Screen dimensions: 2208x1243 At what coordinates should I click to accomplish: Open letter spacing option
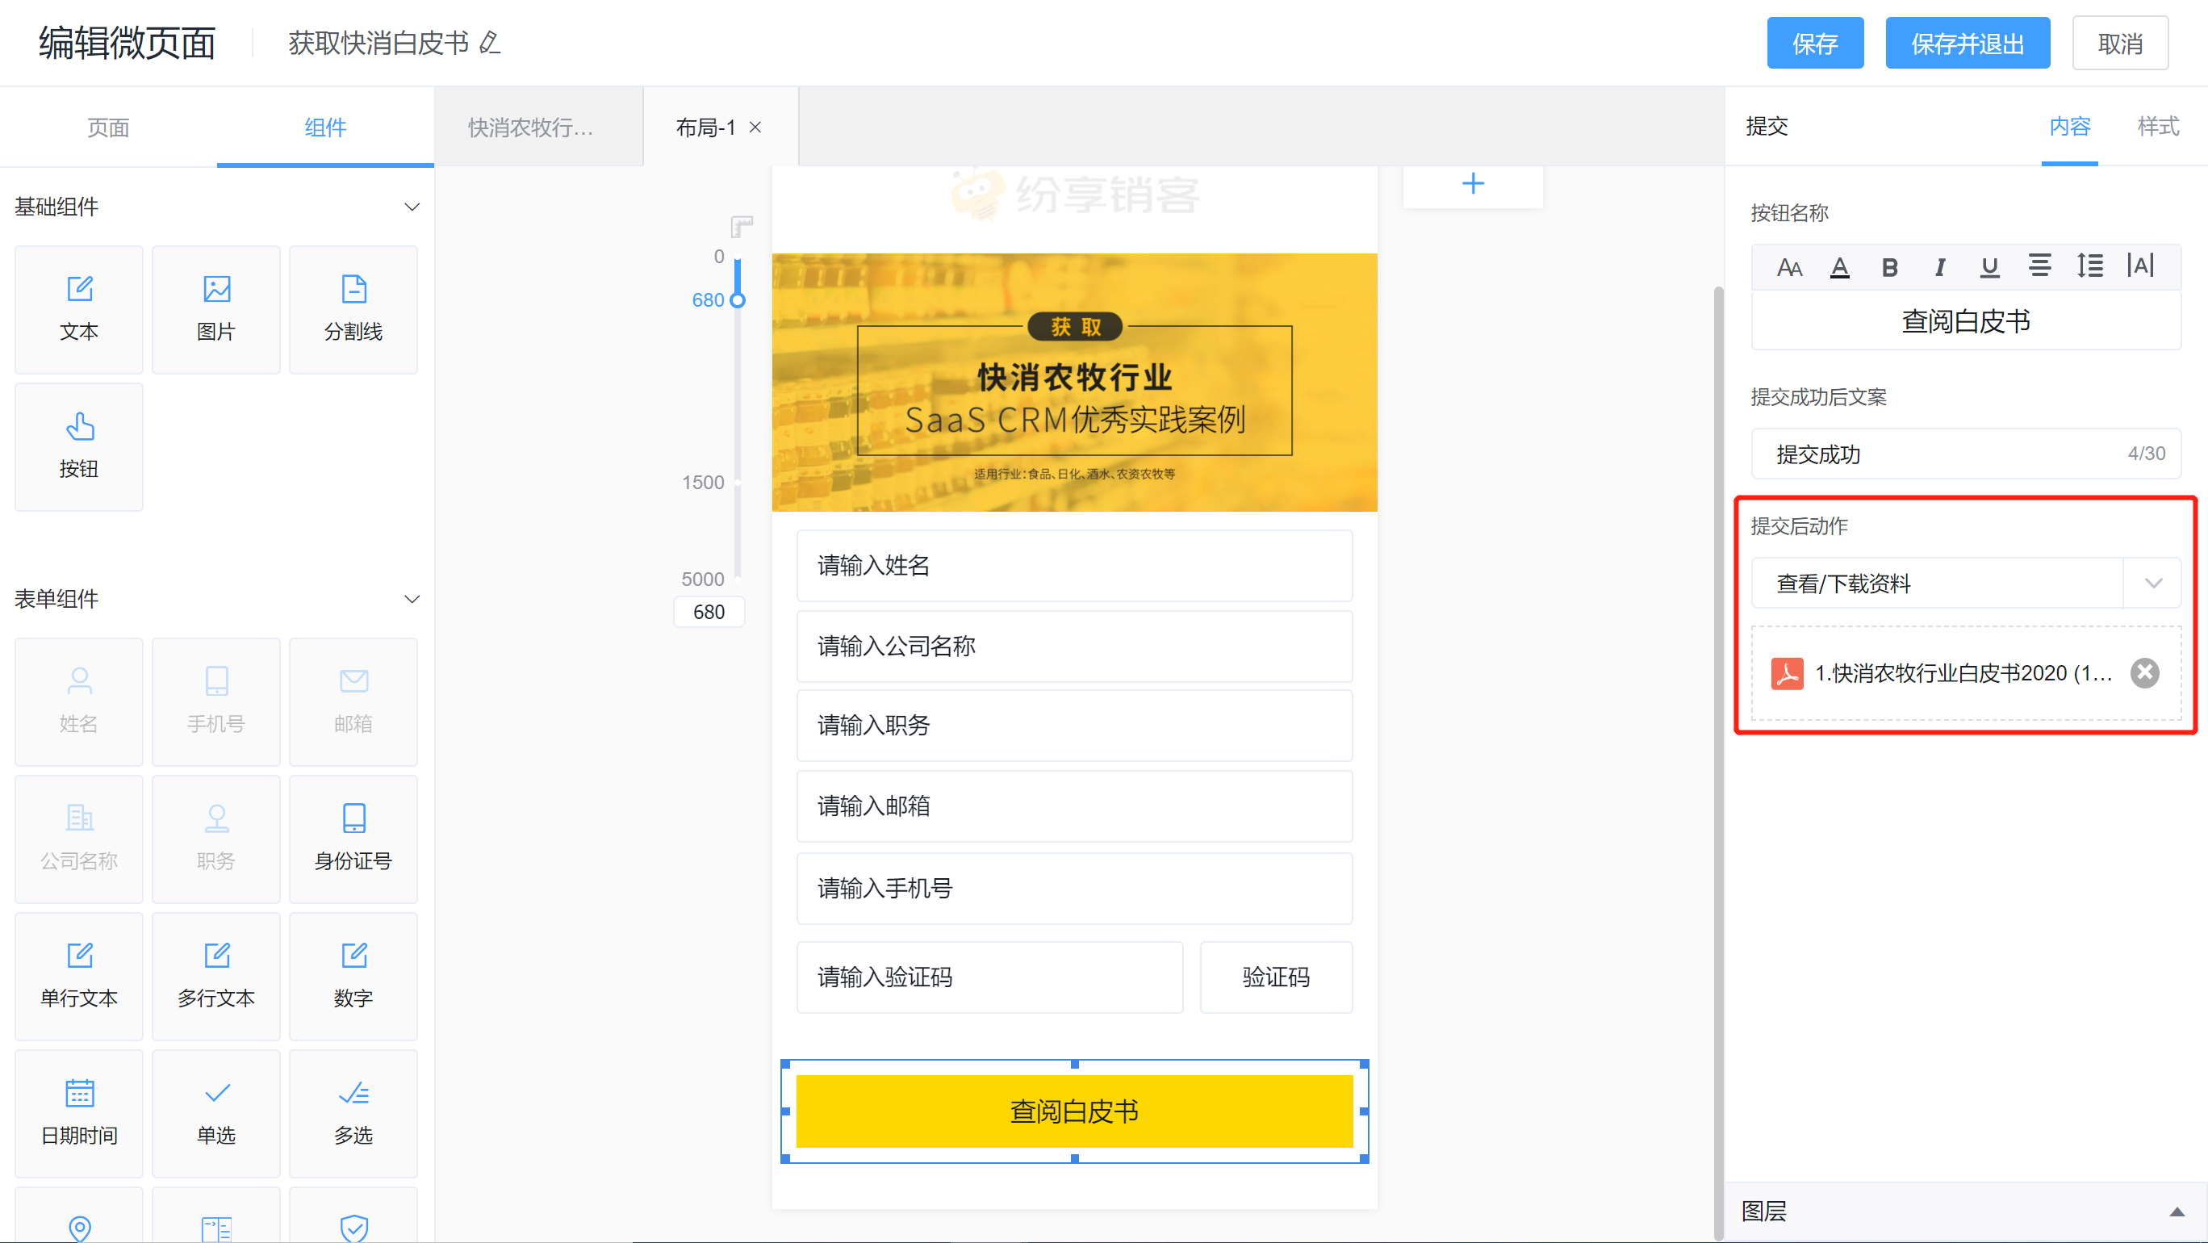click(2140, 266)
